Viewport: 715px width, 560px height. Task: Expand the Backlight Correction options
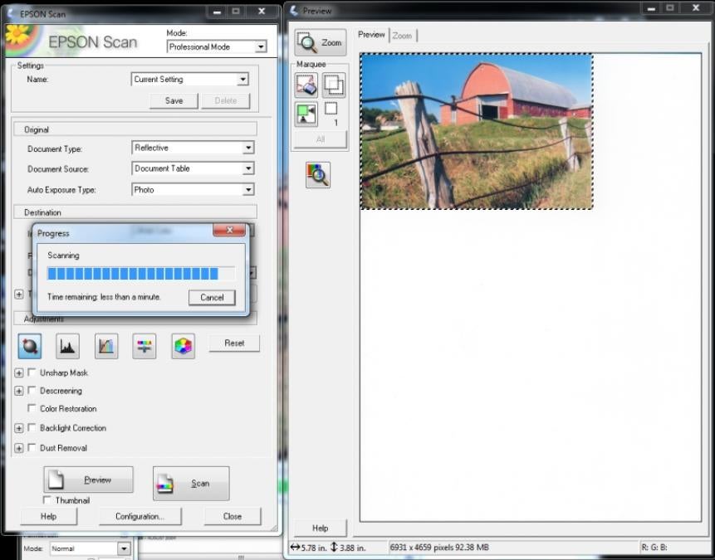tap(19, 428)
